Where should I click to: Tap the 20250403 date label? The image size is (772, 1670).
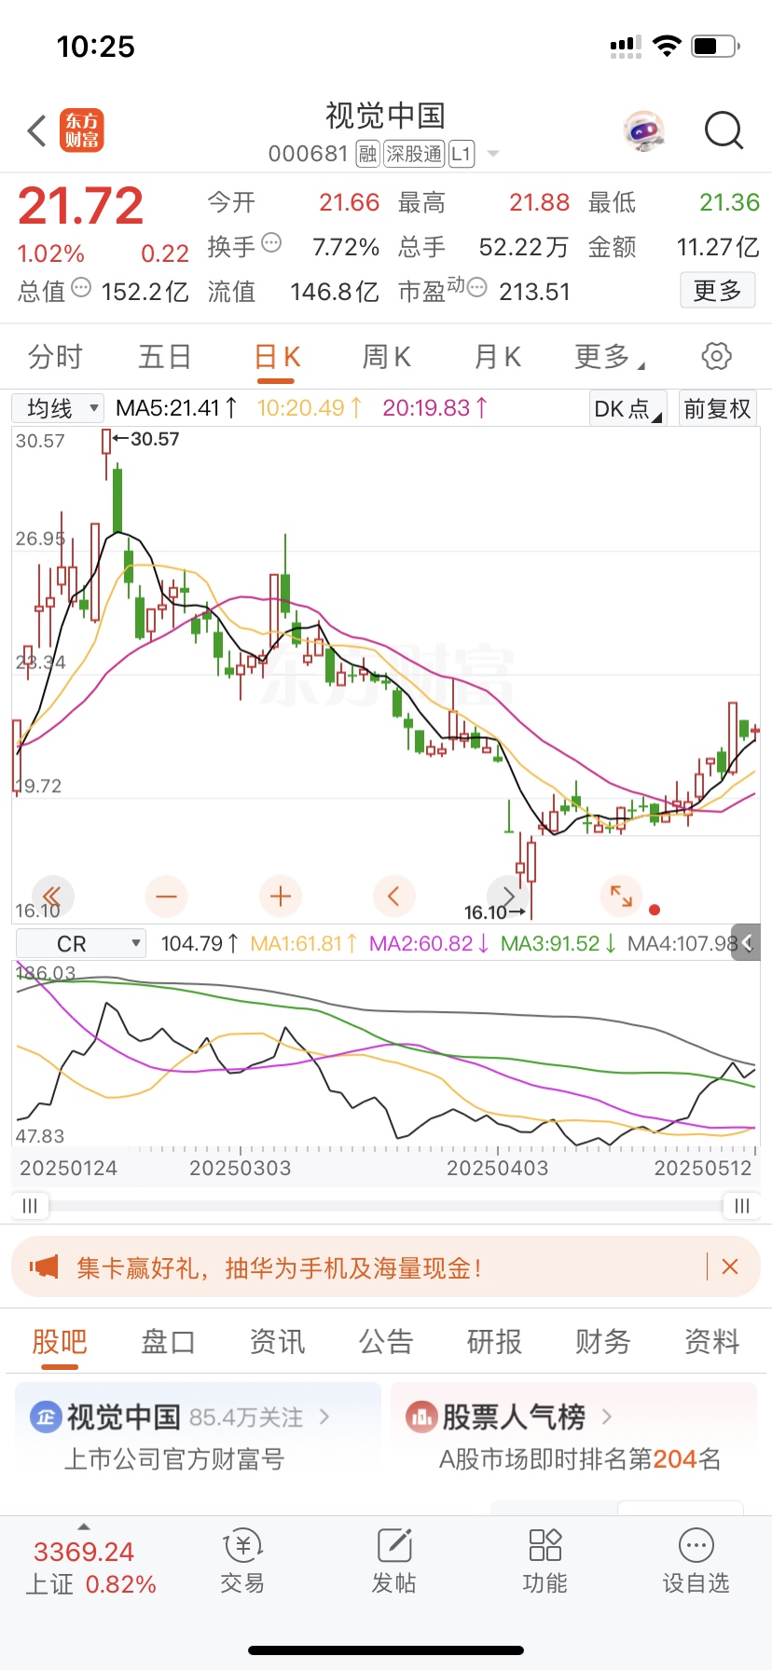[x=498, y=1168]
